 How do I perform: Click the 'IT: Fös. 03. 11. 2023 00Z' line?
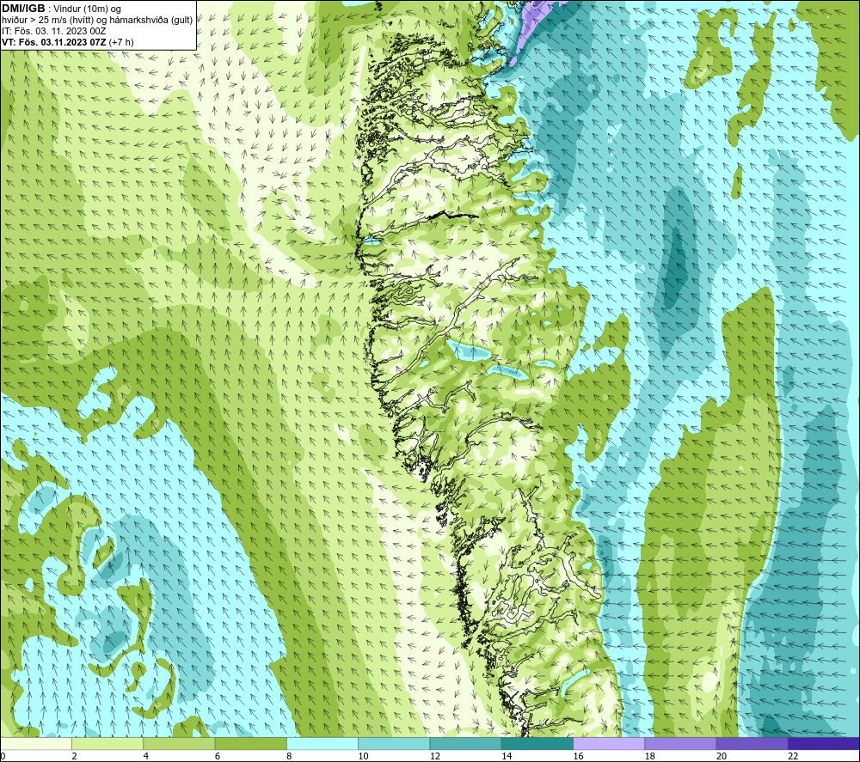tap(53, 31)
